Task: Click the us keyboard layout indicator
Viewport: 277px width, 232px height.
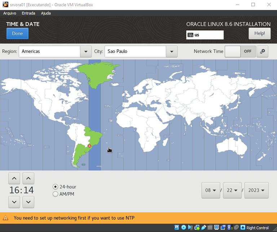Action: [205, 35]
